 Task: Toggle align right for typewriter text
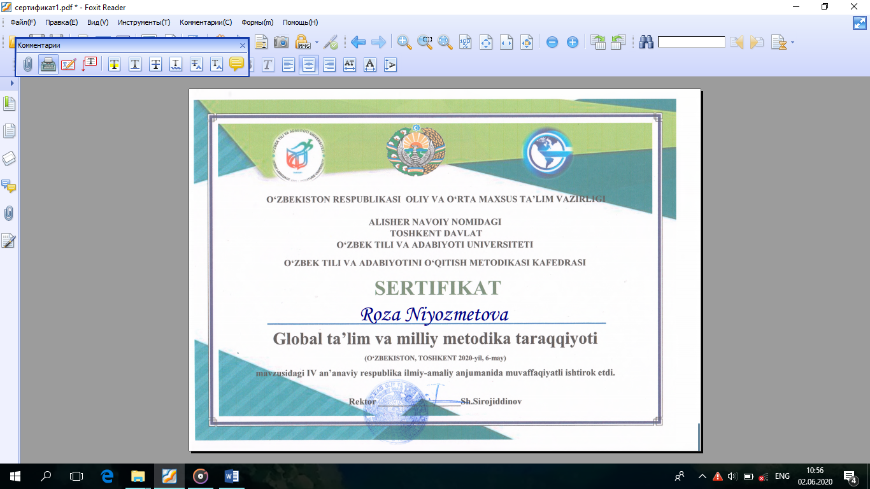coord(329,64)
